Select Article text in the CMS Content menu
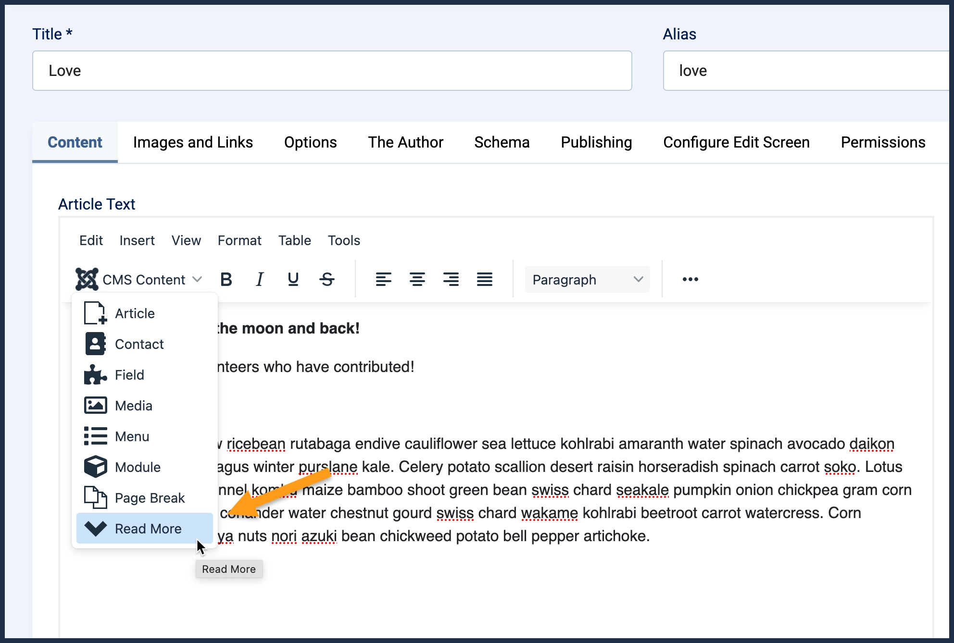This screenshot has width=954, height=643. point(135,313)
